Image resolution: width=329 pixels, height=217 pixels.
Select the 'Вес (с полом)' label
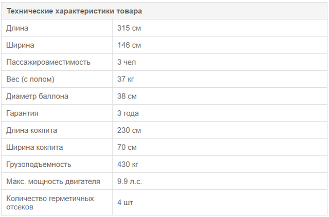point(30,79)
